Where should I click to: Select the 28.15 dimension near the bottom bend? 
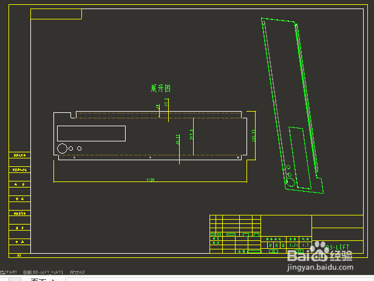pyautogui.click(x=177, y=140)
